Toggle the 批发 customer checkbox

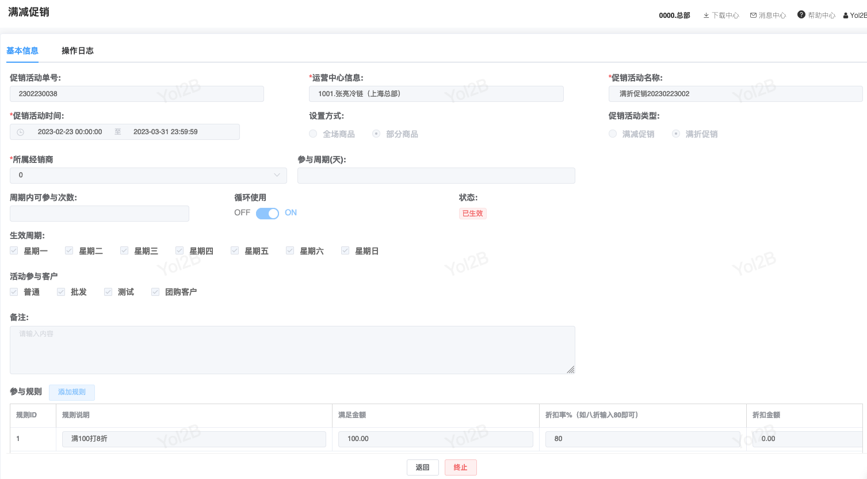(61, 292)
